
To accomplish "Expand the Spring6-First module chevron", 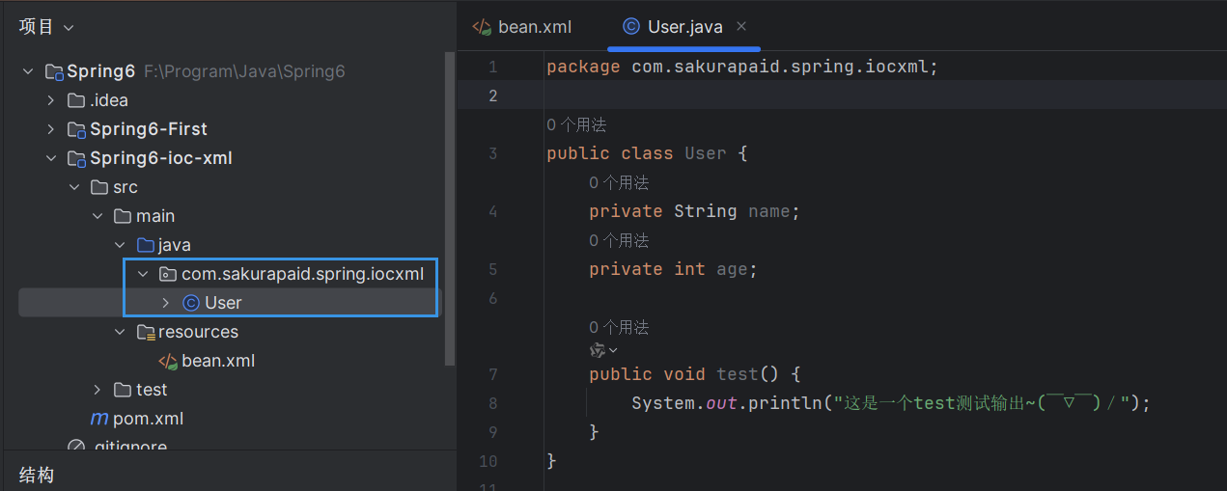I will tap(51, 129).
